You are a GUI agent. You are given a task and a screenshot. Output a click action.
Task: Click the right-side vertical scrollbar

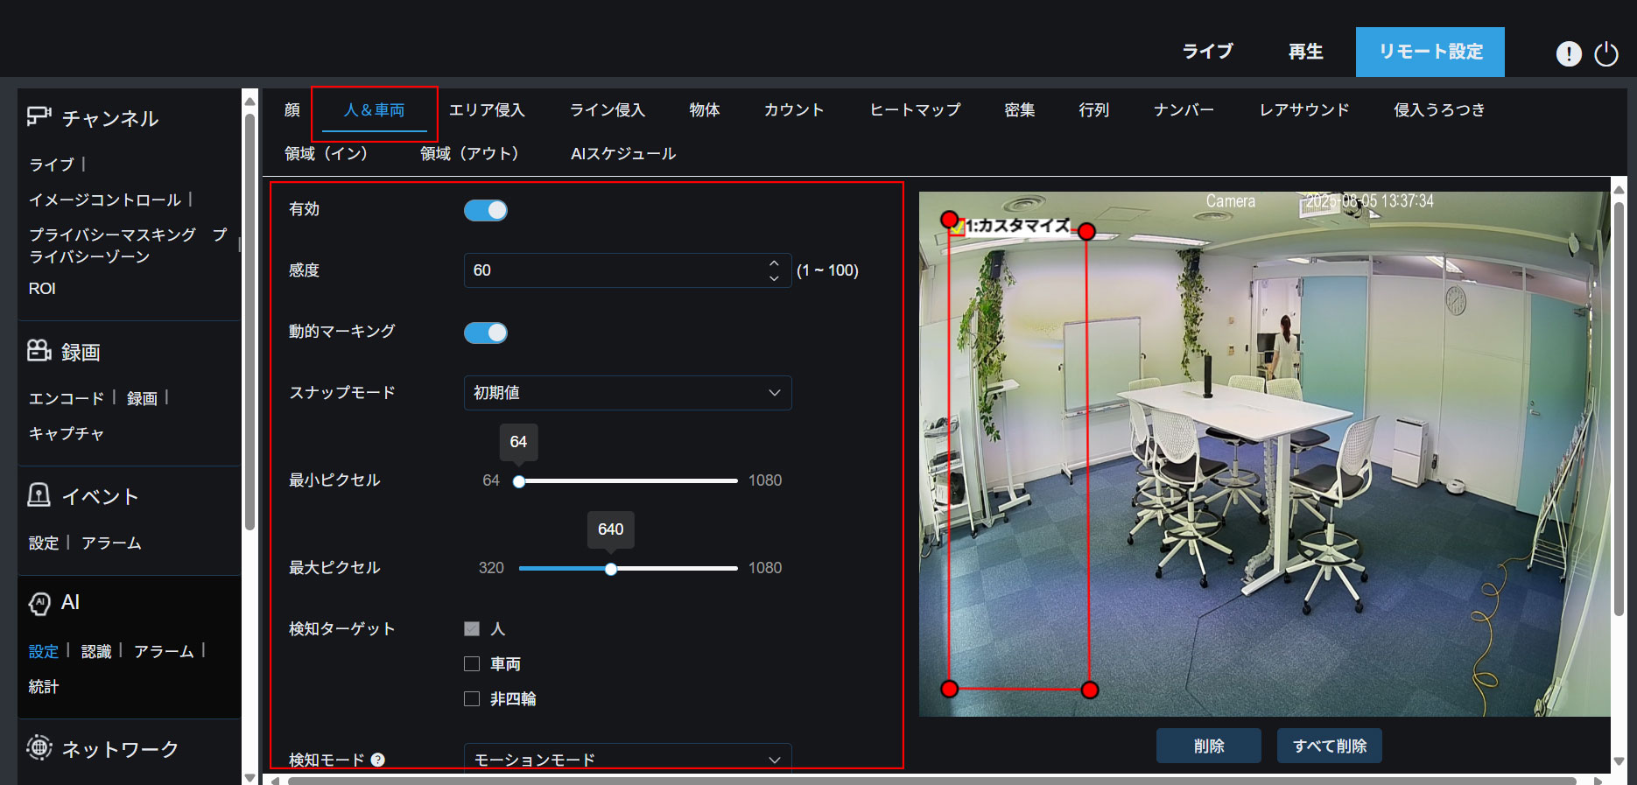[x=1619, y=407]
